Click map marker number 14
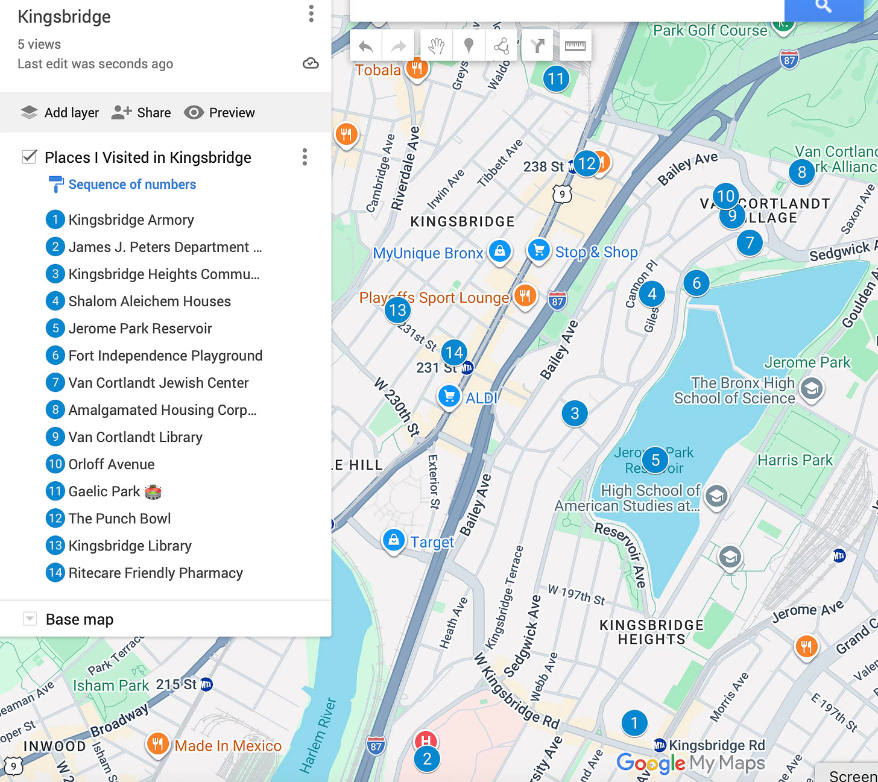This screenshot has width=878, height=782. coord(454,352)
